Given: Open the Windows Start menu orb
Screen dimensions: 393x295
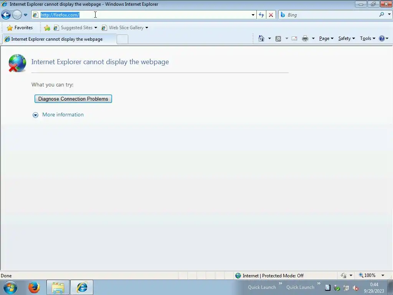Looking at the screenshot, I should coord(10,287).
